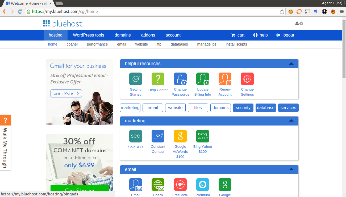Open the Walk Me Through side tab

point(5,148)
